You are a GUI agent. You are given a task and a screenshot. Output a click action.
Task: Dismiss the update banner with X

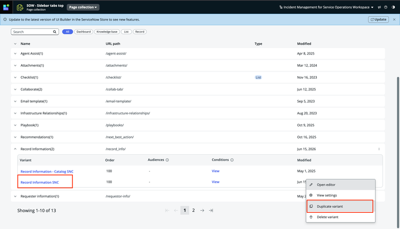pyautogui.click(x=394, y=20)
